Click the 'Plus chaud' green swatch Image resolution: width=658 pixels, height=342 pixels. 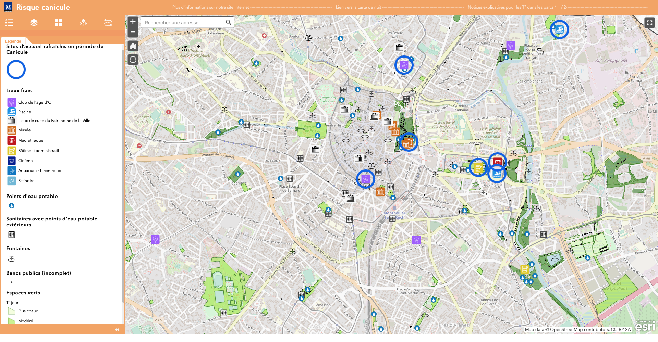(x=12, y=311)
